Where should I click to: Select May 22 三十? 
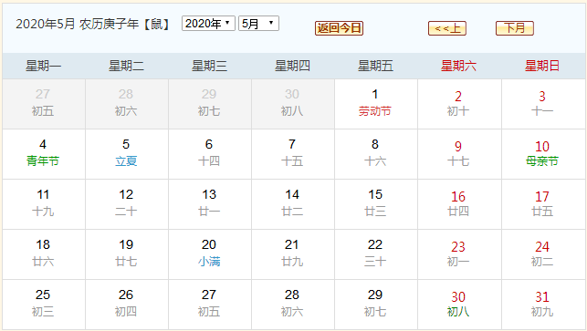(x=376, y=254)
